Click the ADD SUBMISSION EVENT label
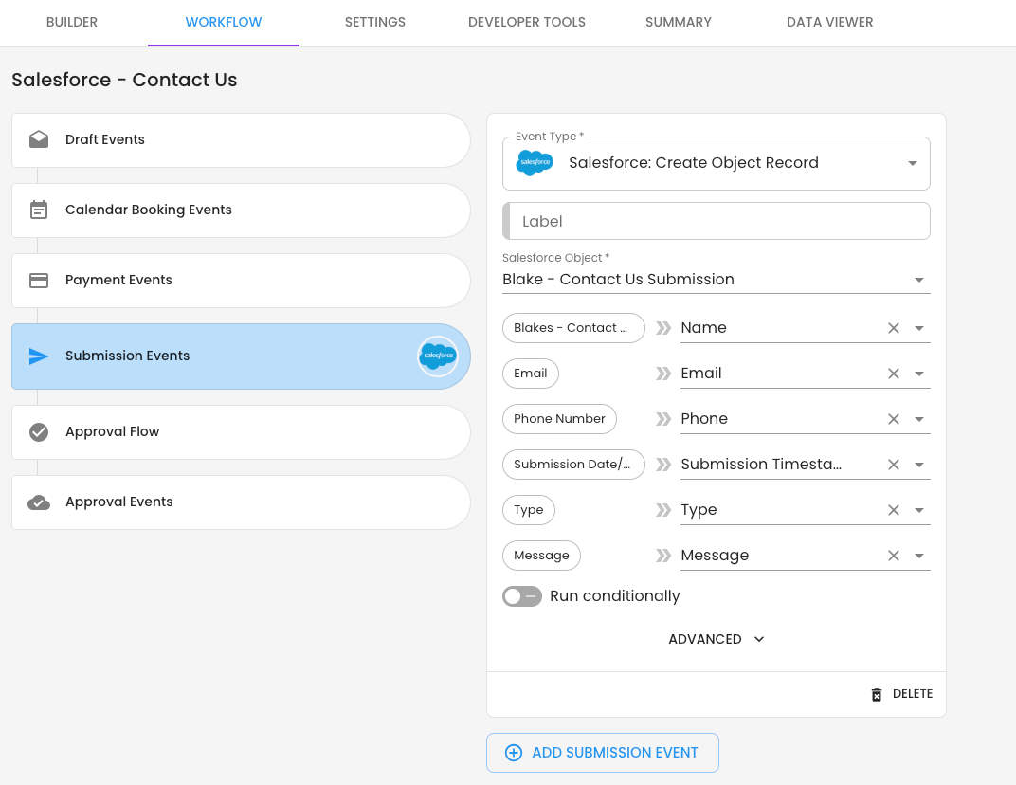The image size is (1016, 785). coord(615,753)
